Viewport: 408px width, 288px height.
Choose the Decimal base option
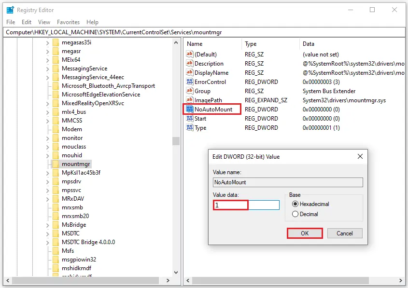point(295,214)
